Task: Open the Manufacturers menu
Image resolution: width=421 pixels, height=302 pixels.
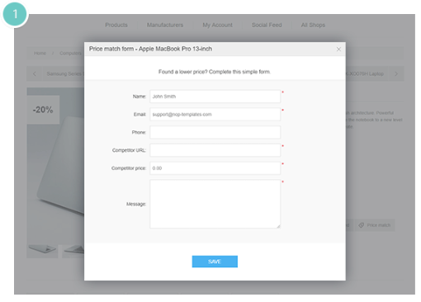Action: [165, 25]
